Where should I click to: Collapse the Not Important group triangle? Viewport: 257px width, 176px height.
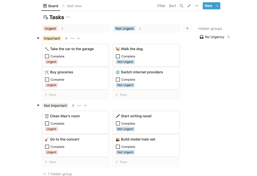pos(38,105)
